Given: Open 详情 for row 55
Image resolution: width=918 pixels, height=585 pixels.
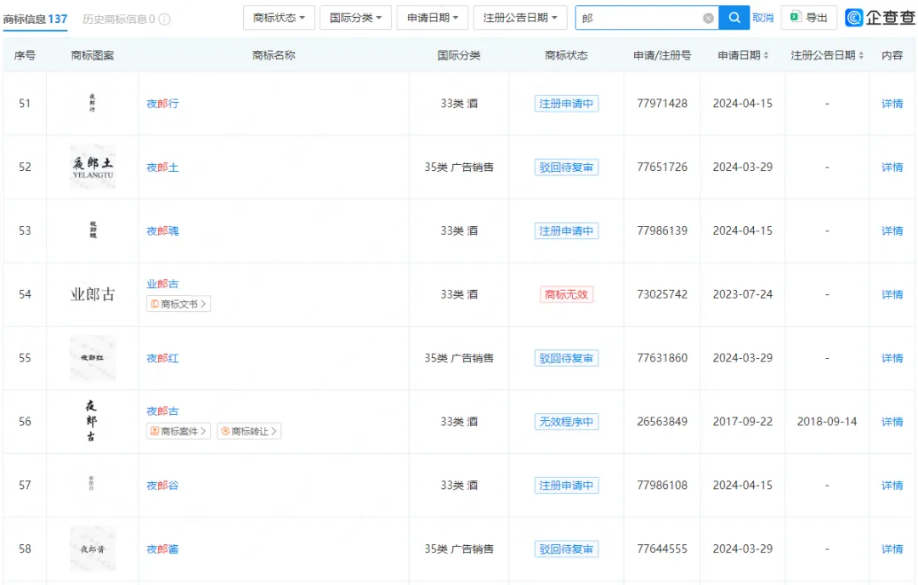Looking at the screenshot, I should pos(892,358).
